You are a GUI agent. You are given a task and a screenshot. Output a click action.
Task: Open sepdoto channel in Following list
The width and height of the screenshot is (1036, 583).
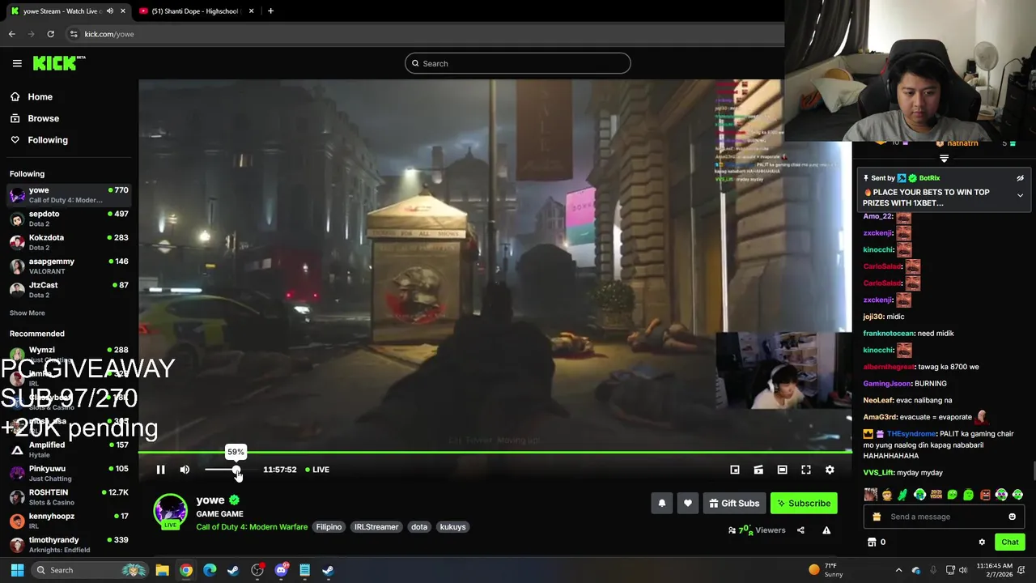coord(69,219)
